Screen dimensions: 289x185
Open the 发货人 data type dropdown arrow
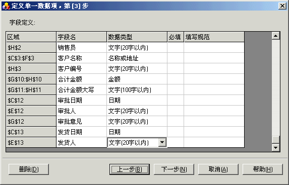tap(162, 142)
